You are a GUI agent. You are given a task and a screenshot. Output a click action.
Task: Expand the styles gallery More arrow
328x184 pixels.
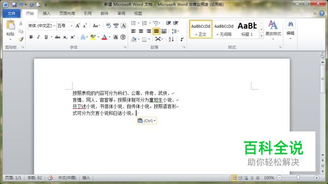(261, 36)
